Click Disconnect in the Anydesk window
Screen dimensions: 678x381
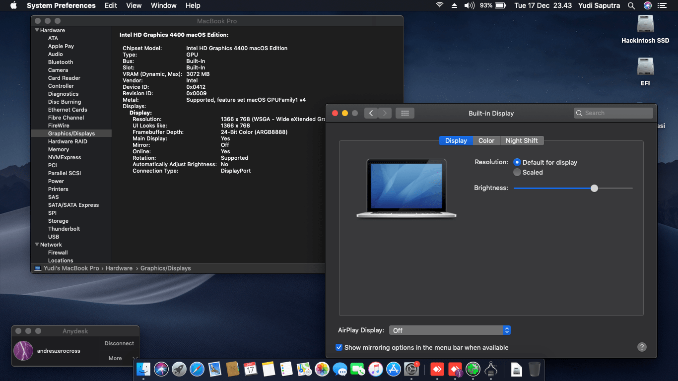(x=119, y=343)
